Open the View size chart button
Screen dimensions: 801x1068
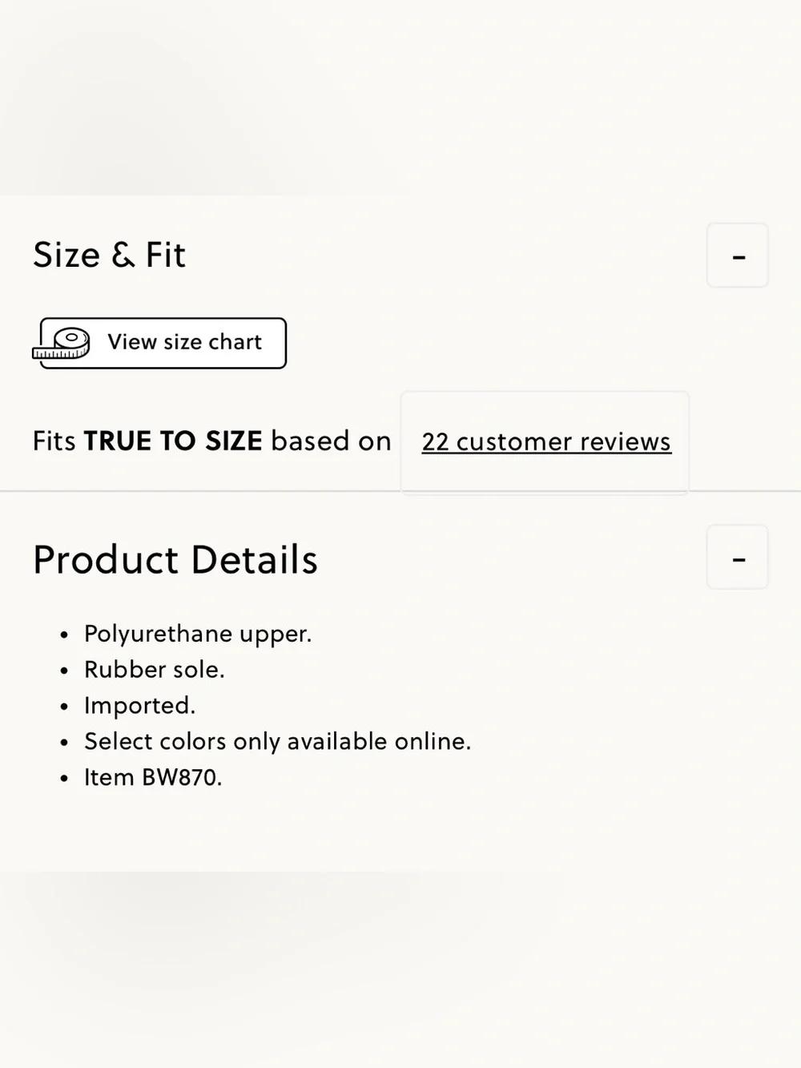(160, 343)
